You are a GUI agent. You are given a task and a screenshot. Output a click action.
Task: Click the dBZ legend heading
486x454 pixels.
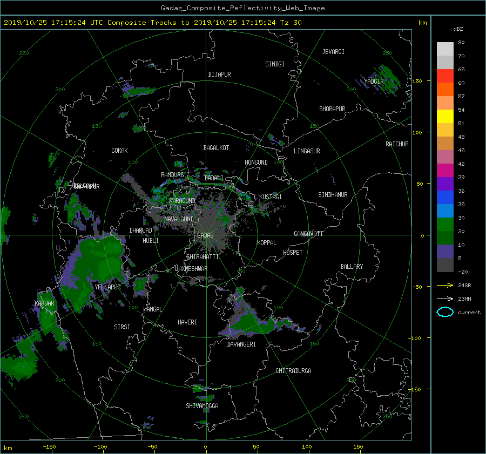point(458,29)
